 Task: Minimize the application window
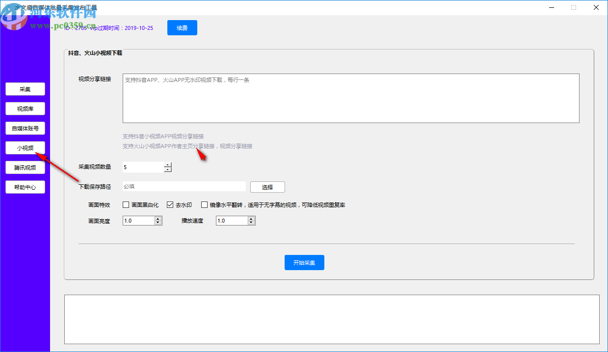pos(551,7)
